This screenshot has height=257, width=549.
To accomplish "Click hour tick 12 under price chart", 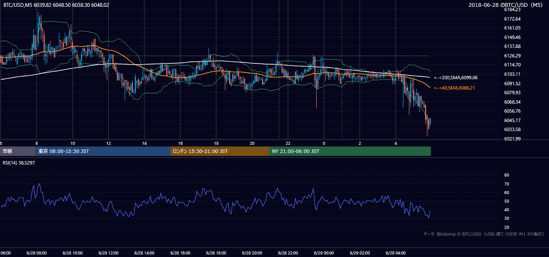I will [108, 143].
